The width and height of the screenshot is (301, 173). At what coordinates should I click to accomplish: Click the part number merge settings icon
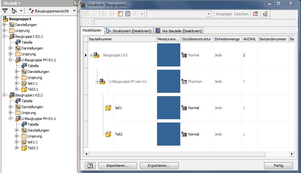[x=256, y=14]
